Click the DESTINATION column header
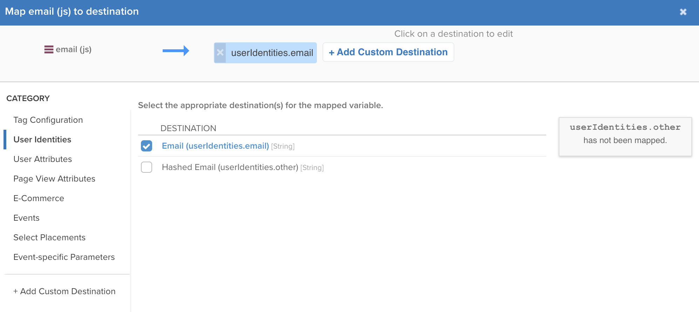Image resolution: width=699 pixels, height=312 pixels. click(188, 128)
